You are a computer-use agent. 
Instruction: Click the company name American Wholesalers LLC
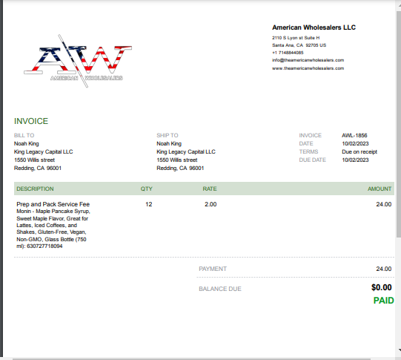(314, 27)
